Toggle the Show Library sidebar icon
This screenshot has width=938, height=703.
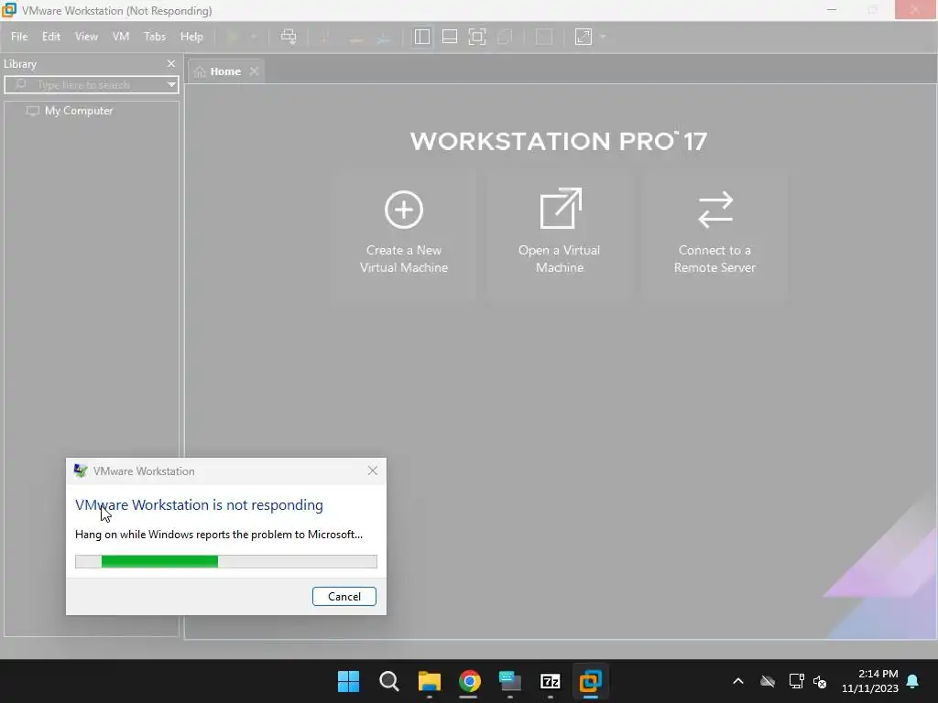421,37
